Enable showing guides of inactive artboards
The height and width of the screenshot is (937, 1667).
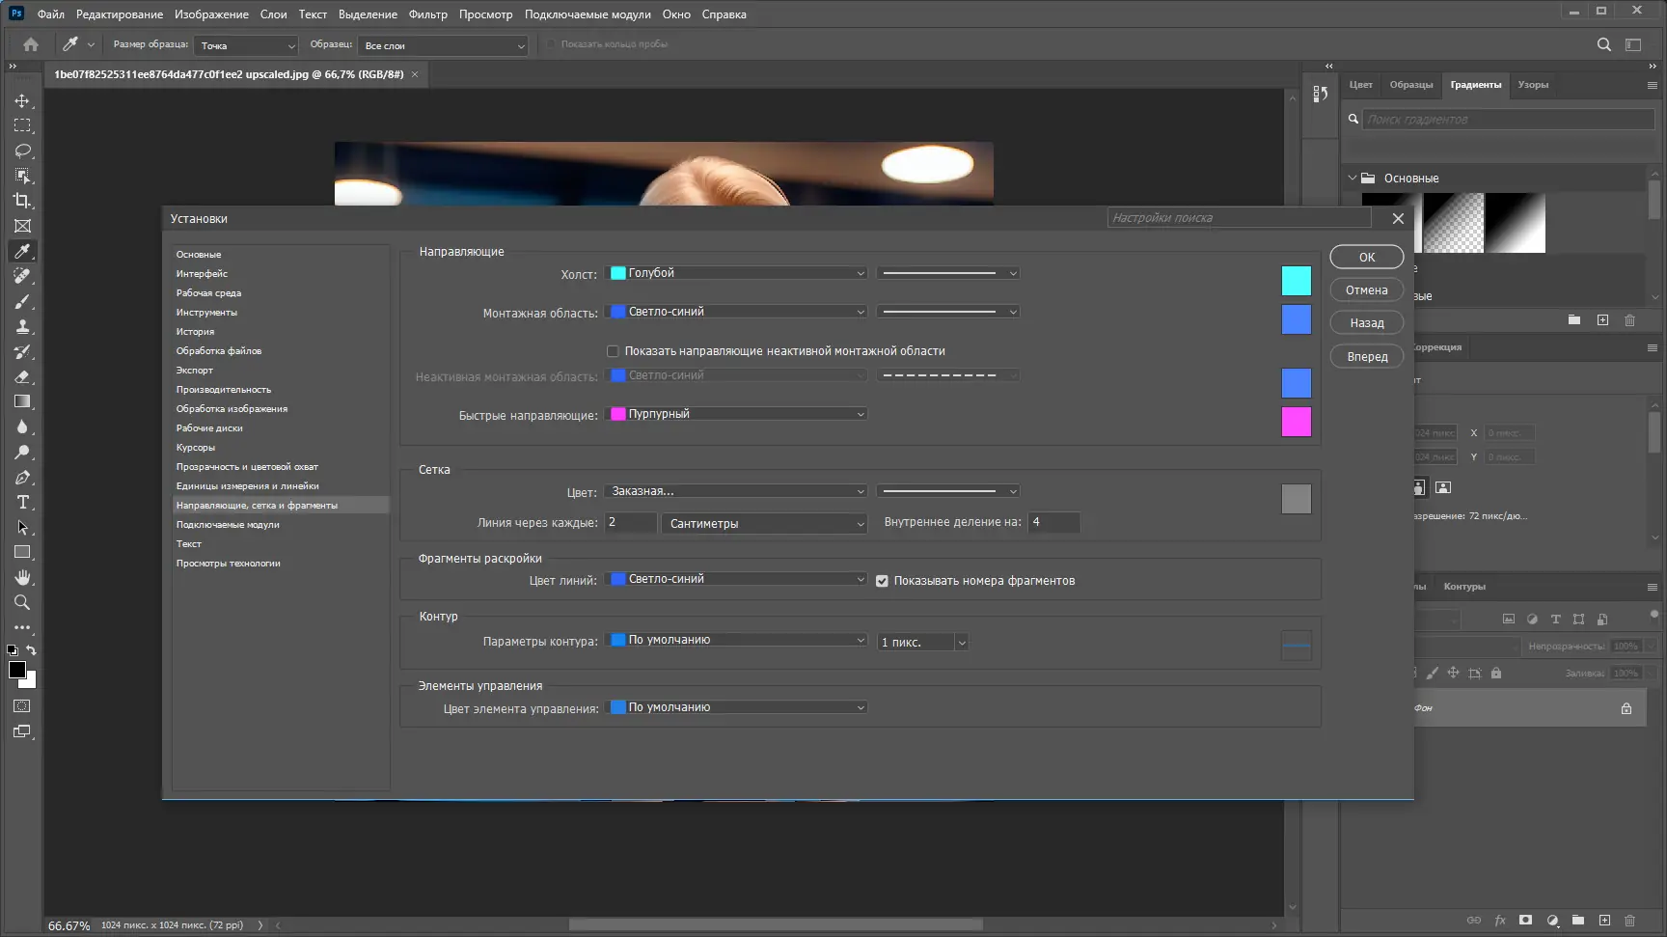(613, 350)
